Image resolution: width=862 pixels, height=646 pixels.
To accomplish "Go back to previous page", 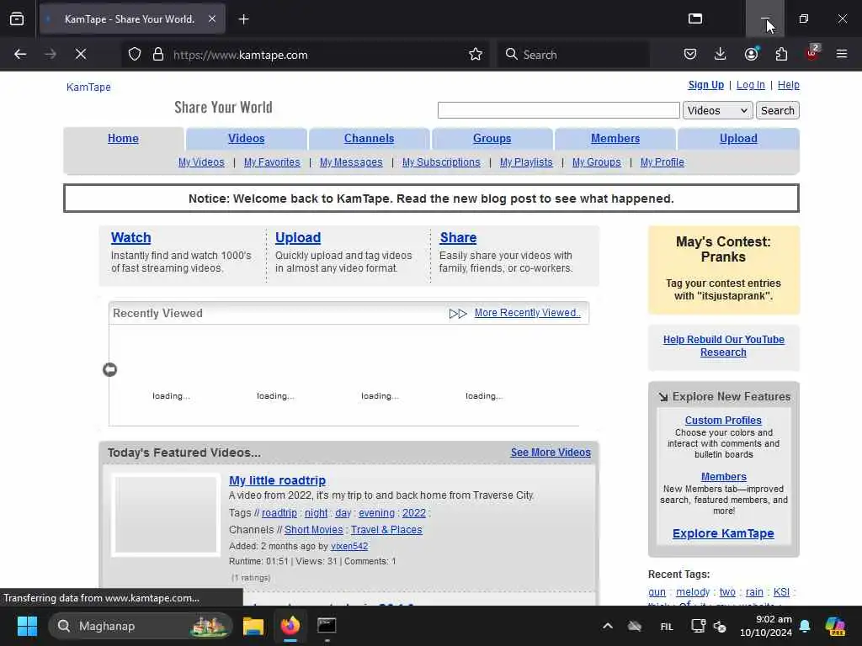I will coord(20,55).
